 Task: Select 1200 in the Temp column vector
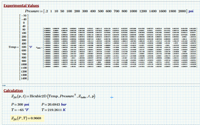point(24,72)
